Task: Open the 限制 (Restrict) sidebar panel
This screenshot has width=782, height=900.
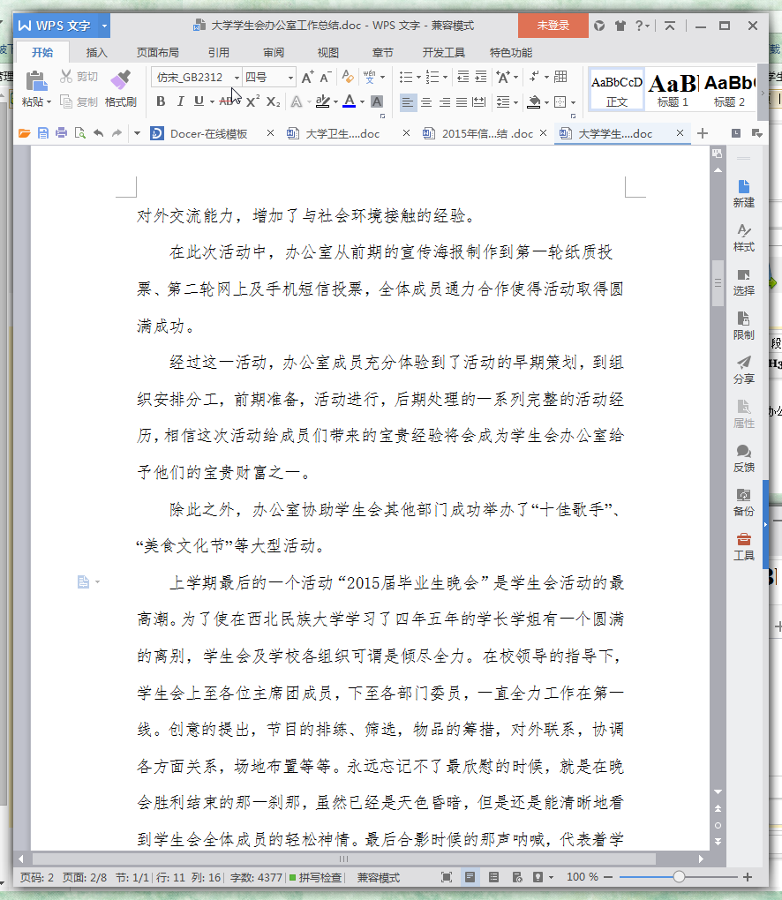Action: 743,326
